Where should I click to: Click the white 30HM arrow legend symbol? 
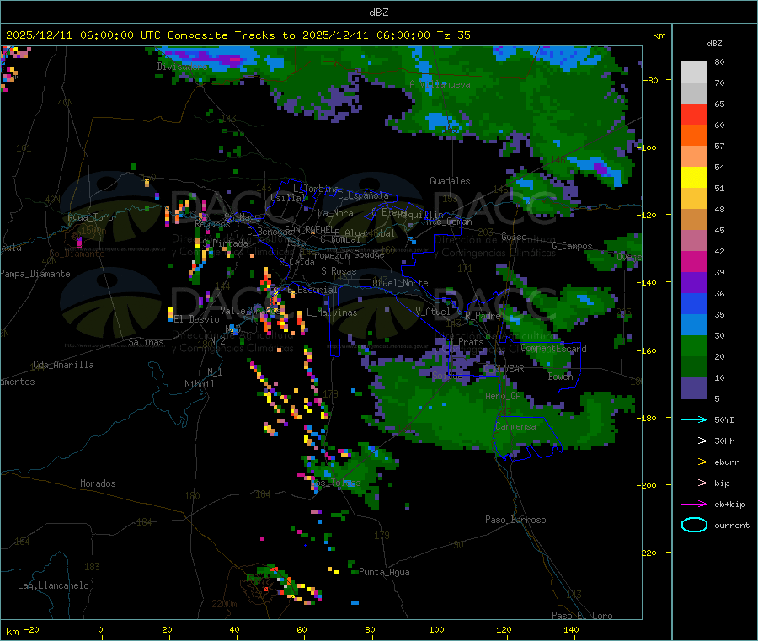click(x=694, y=441)
